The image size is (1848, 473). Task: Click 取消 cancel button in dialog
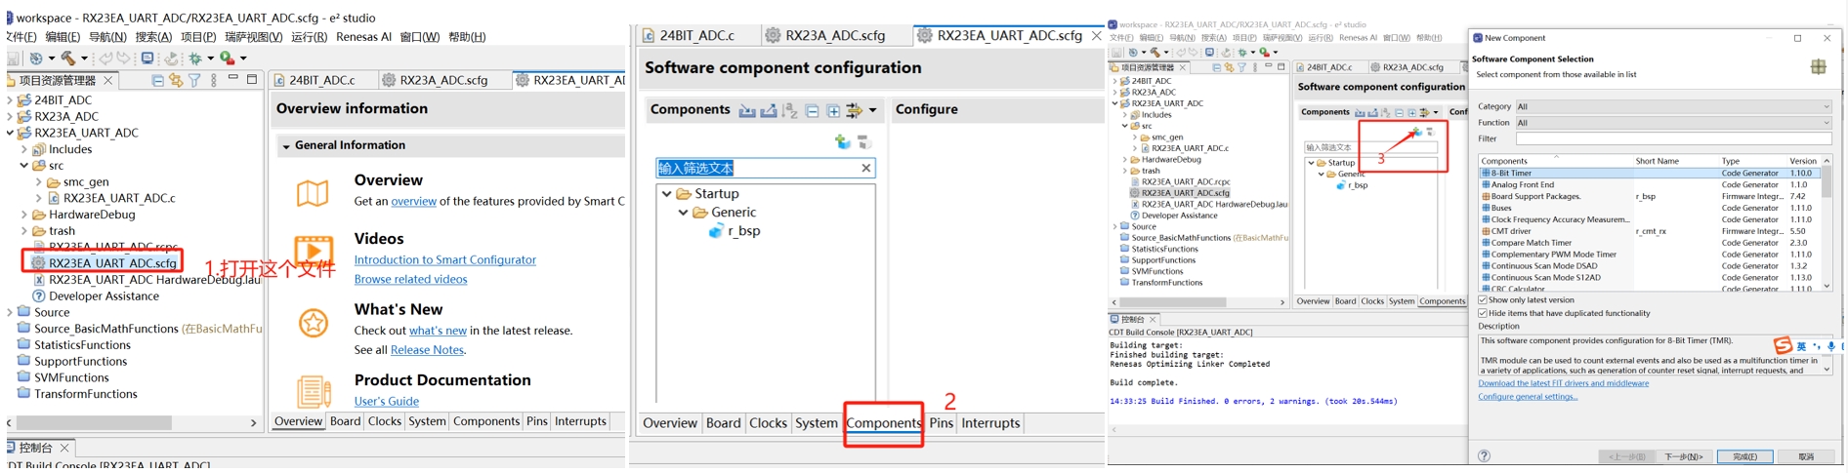coord(1806,456)
